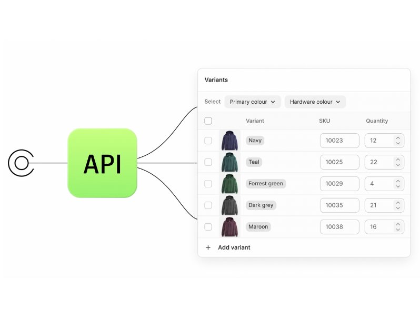Expand the Hardware colour dropdown
This screenshot has height=318, width=420.
315,102
